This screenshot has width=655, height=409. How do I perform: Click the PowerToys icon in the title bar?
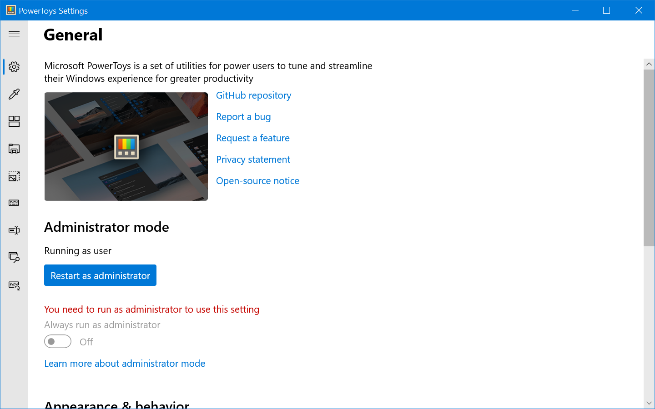click(x=10, y=10)
